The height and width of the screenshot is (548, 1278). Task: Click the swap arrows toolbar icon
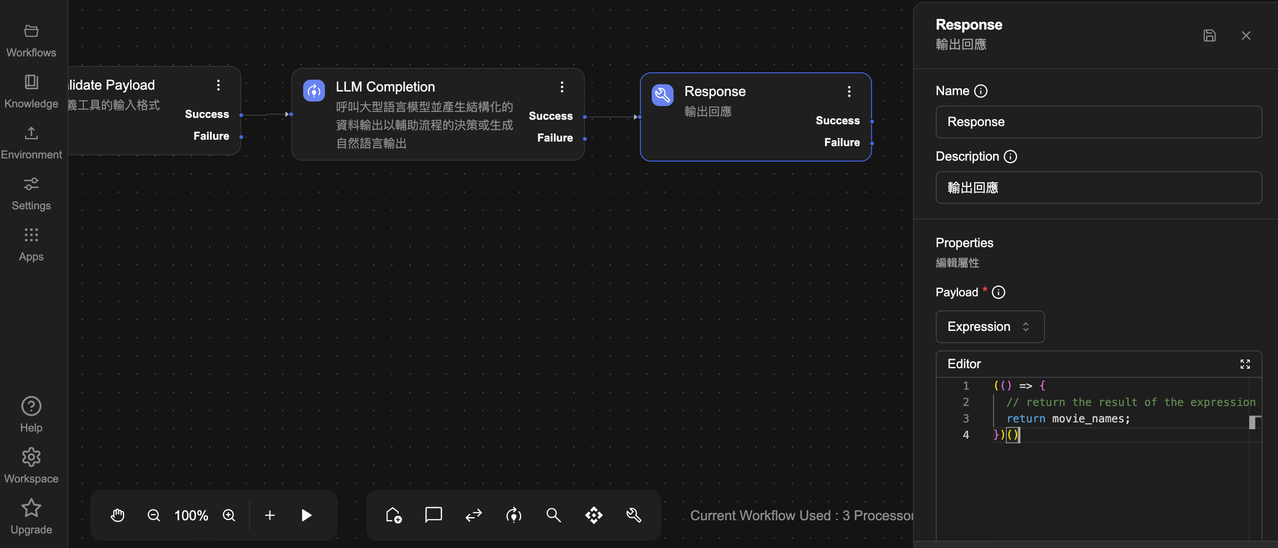tap(473, 515)
